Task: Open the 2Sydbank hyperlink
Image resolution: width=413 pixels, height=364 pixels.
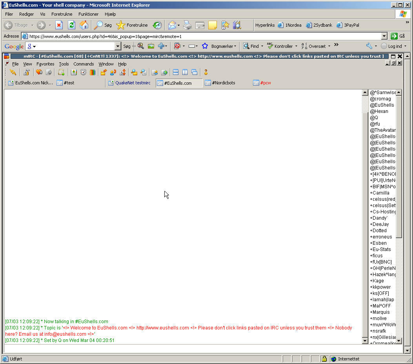Action: click(x=319, y=25)
